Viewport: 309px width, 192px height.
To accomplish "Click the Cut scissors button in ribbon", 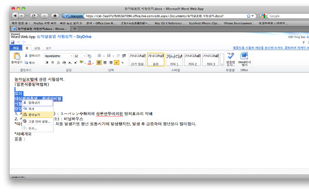I will coord(32,56).
